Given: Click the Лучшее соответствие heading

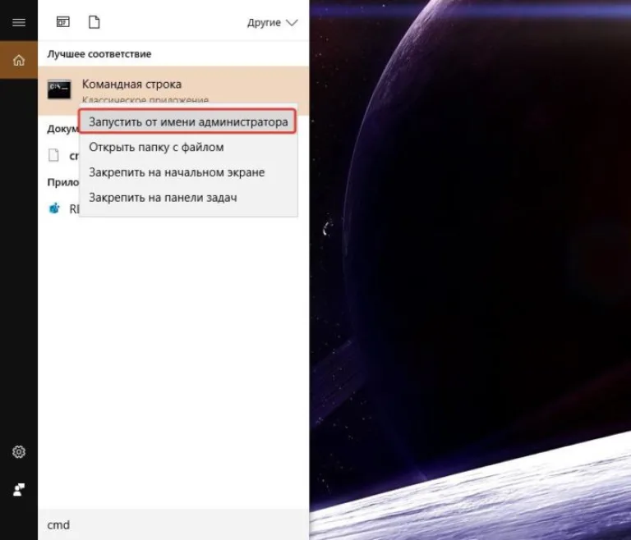Looking at the screenshot, I should pyautogui.click(x=99, y=54).
